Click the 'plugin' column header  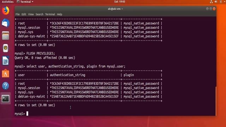click(129, 75)
